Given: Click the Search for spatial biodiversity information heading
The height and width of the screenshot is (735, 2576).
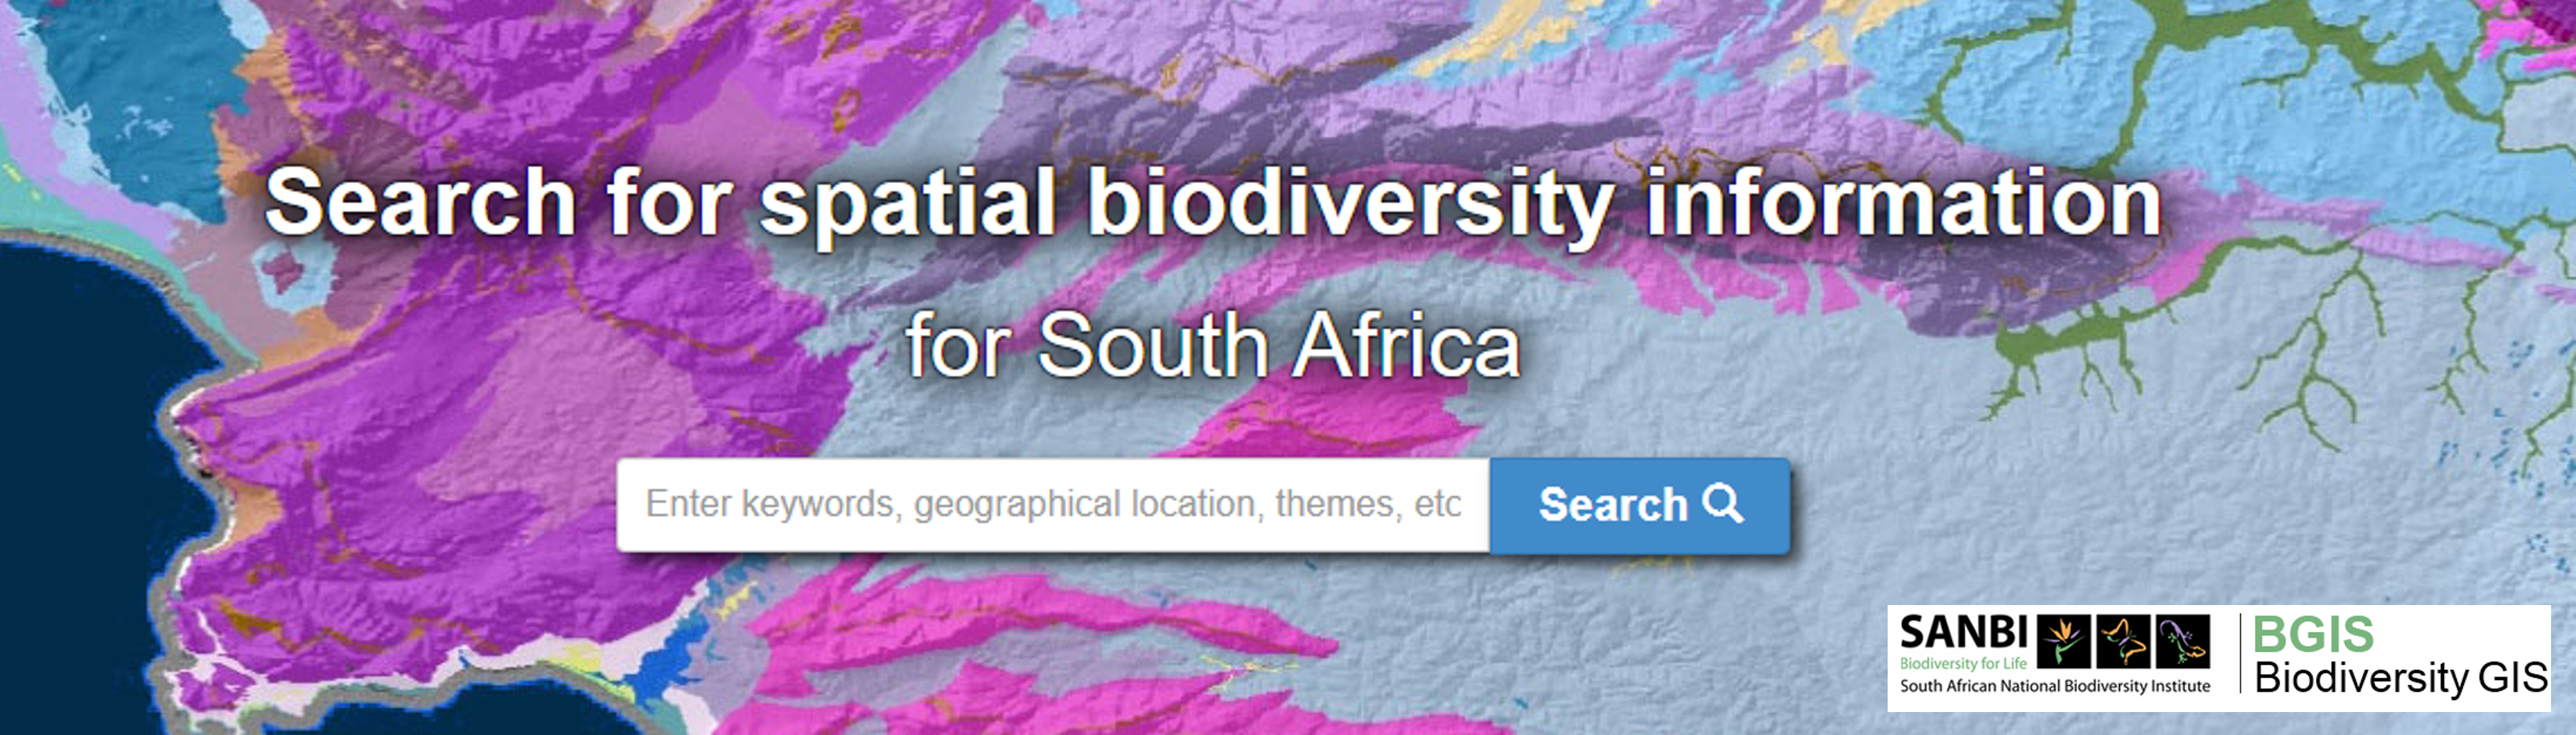Looking at the screenshot, I should pos(1213,203).
